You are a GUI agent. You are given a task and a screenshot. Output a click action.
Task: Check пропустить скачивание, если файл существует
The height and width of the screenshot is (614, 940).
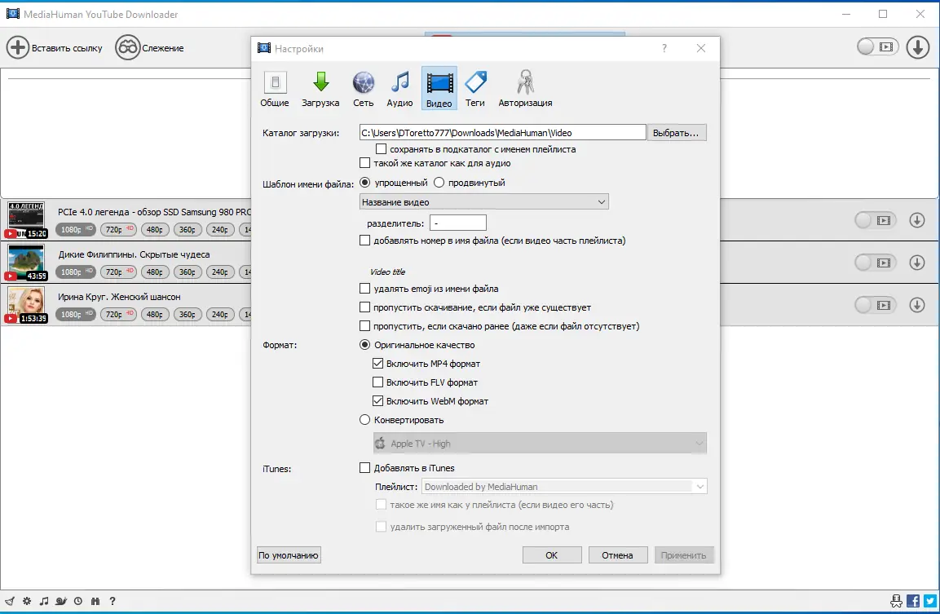(364, 307)
